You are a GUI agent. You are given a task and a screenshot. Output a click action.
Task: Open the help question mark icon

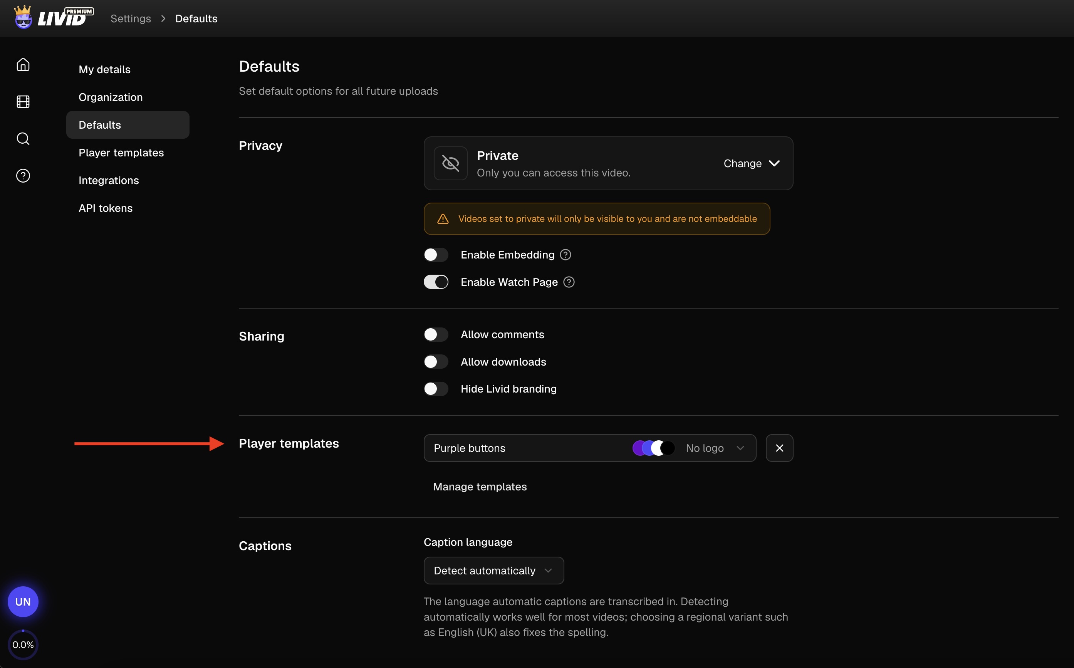pos(23,176)
